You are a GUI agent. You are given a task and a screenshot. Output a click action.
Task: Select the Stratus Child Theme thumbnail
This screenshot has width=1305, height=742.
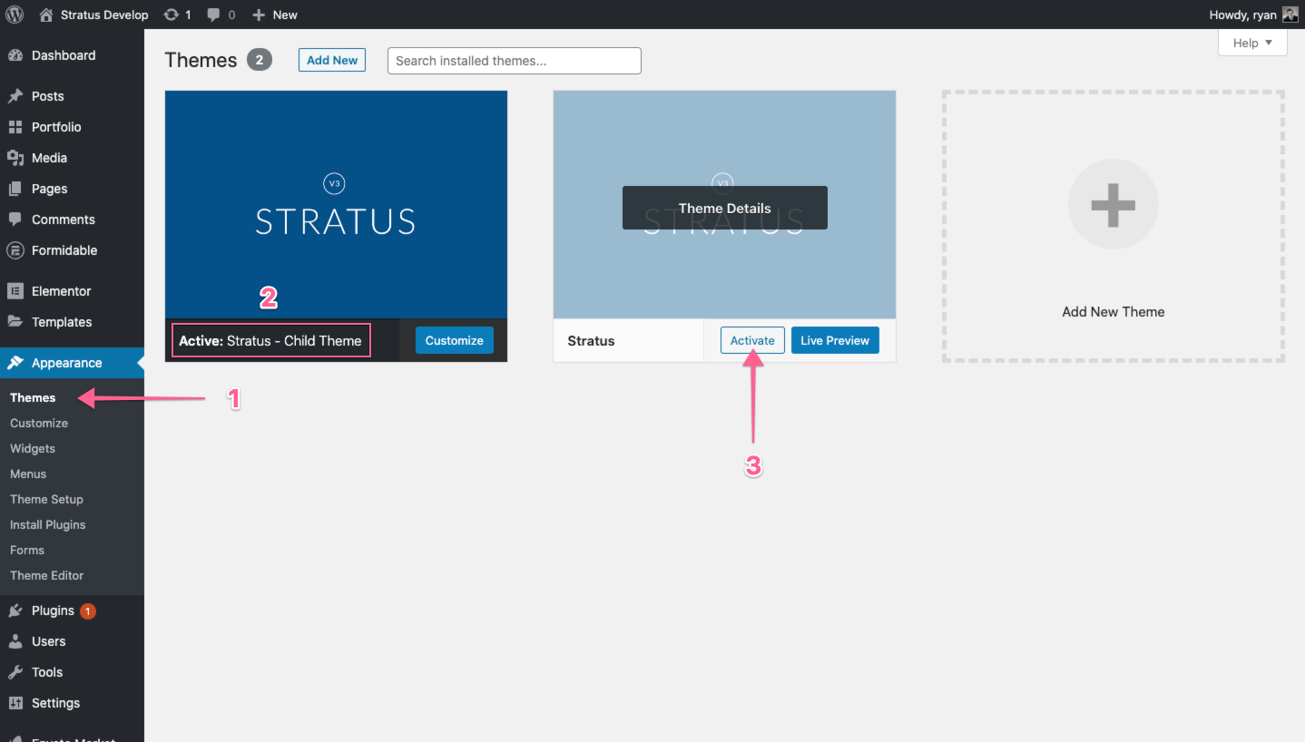tap(336, 204)
